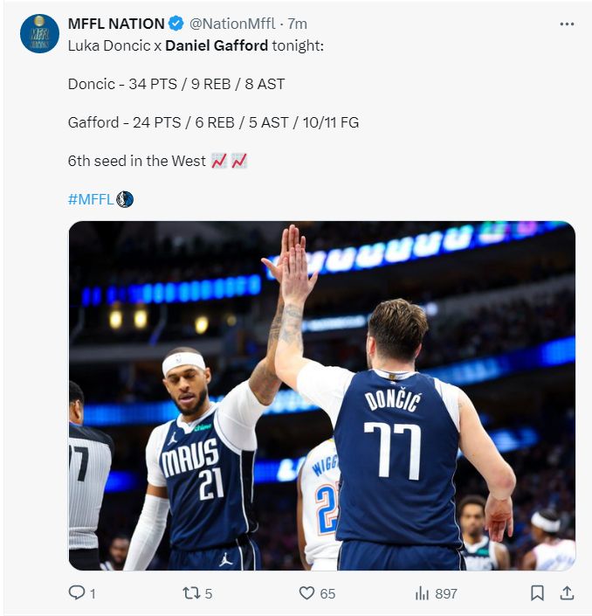Click the Mavericks logo hashtag emoji
Image resolution: width=592 pixels, height=616 pixels.
125,199
